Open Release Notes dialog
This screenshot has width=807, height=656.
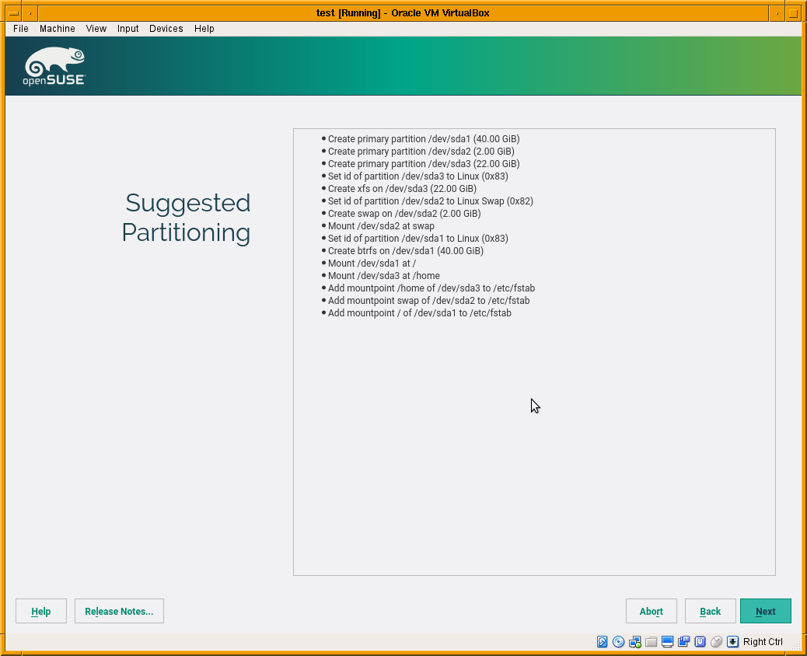(119, 611)
